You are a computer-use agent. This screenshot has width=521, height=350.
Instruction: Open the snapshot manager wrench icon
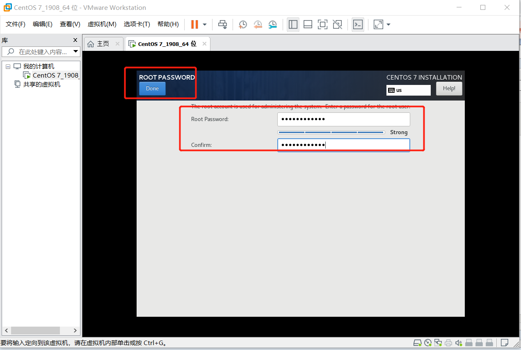point(273,25)
